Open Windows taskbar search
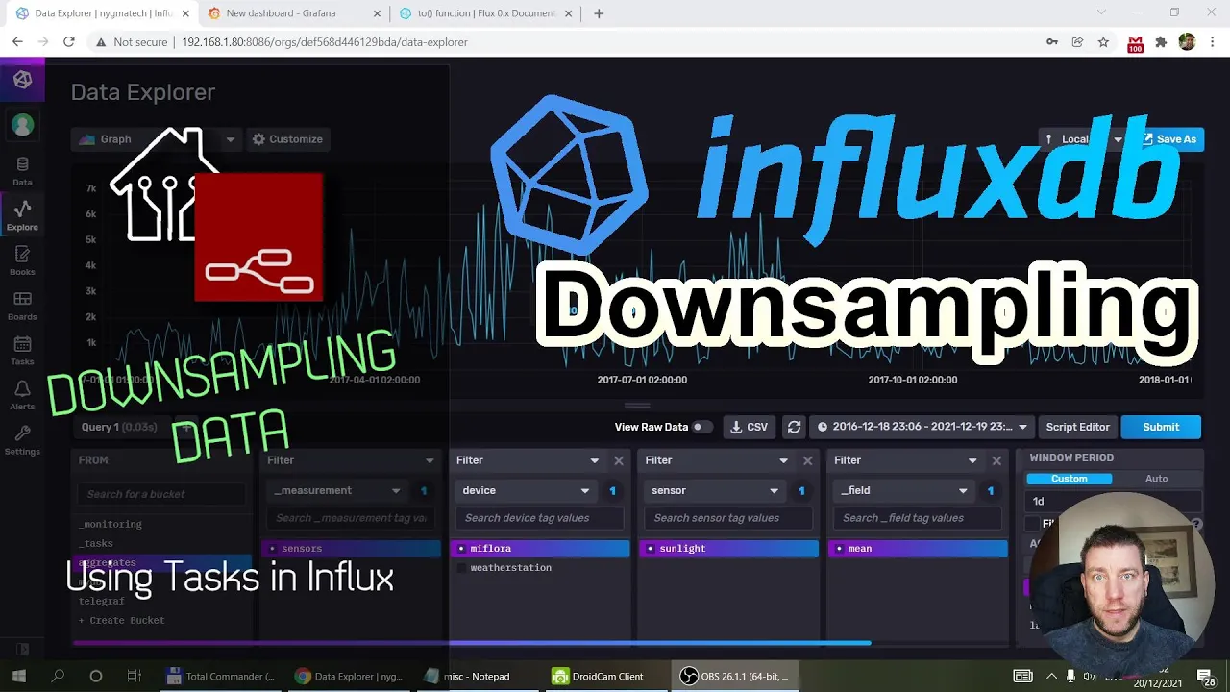This screenshot has height=692, width=1230. (58, 676)
